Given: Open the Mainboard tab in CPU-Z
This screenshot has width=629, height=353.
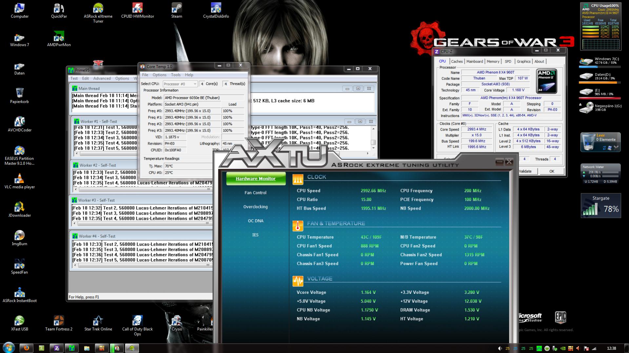Looking at the screenshot, I should [475, 62].
